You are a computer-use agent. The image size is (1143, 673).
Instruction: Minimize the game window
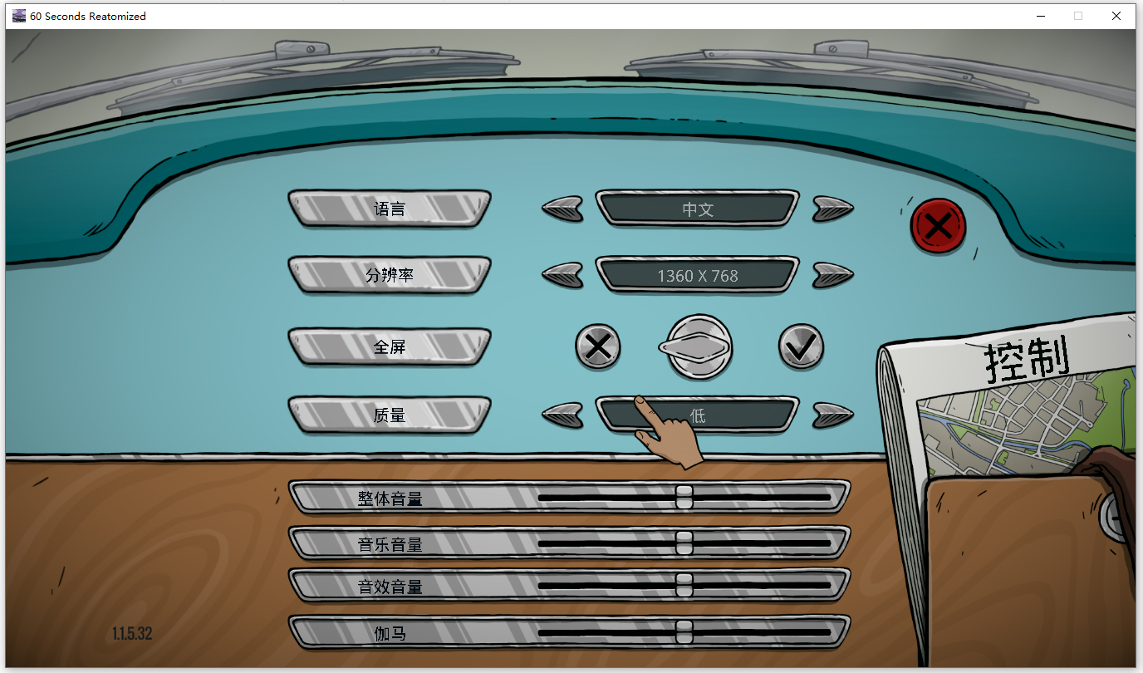(1041, 16)
